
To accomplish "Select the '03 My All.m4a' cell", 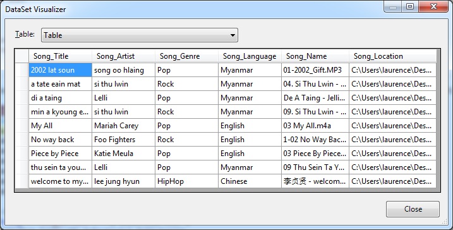I will pos(315,125).
